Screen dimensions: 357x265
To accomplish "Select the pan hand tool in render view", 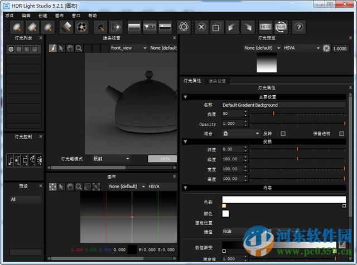I will [x=70, y=48].
